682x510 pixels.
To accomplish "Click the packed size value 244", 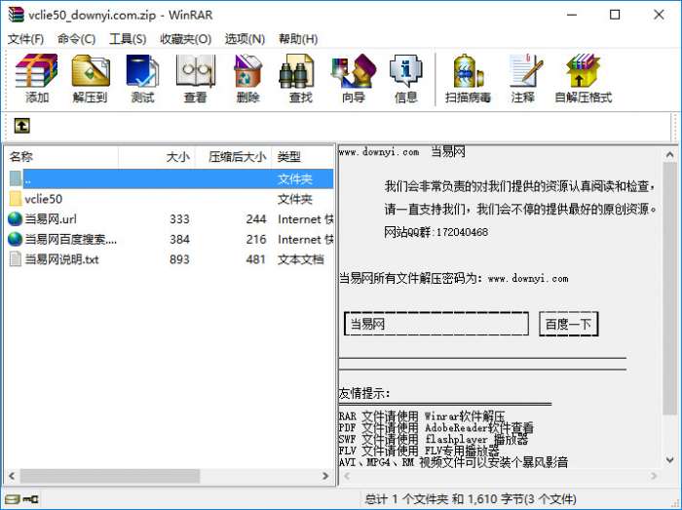I will coord(255,218).
